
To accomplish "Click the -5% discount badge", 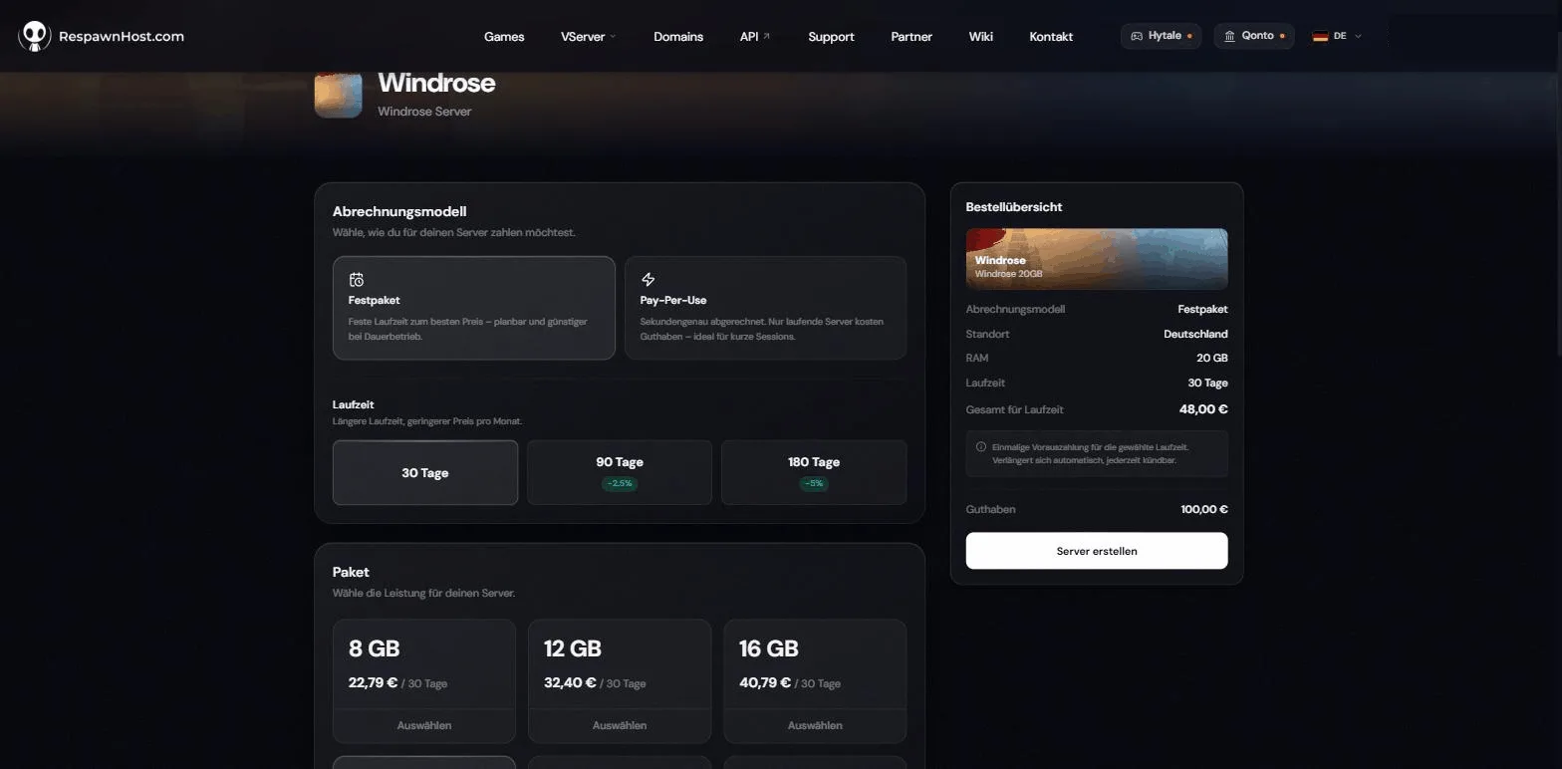I will point(814,483).
